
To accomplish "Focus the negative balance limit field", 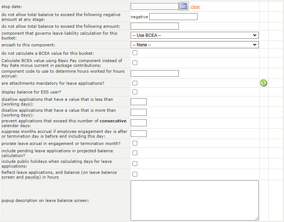I will pyautogui.click(x=173, y=17).
